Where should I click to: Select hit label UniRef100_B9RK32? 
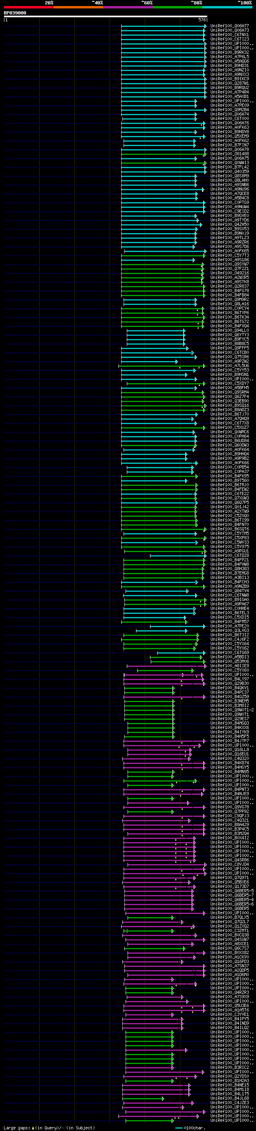230,52
